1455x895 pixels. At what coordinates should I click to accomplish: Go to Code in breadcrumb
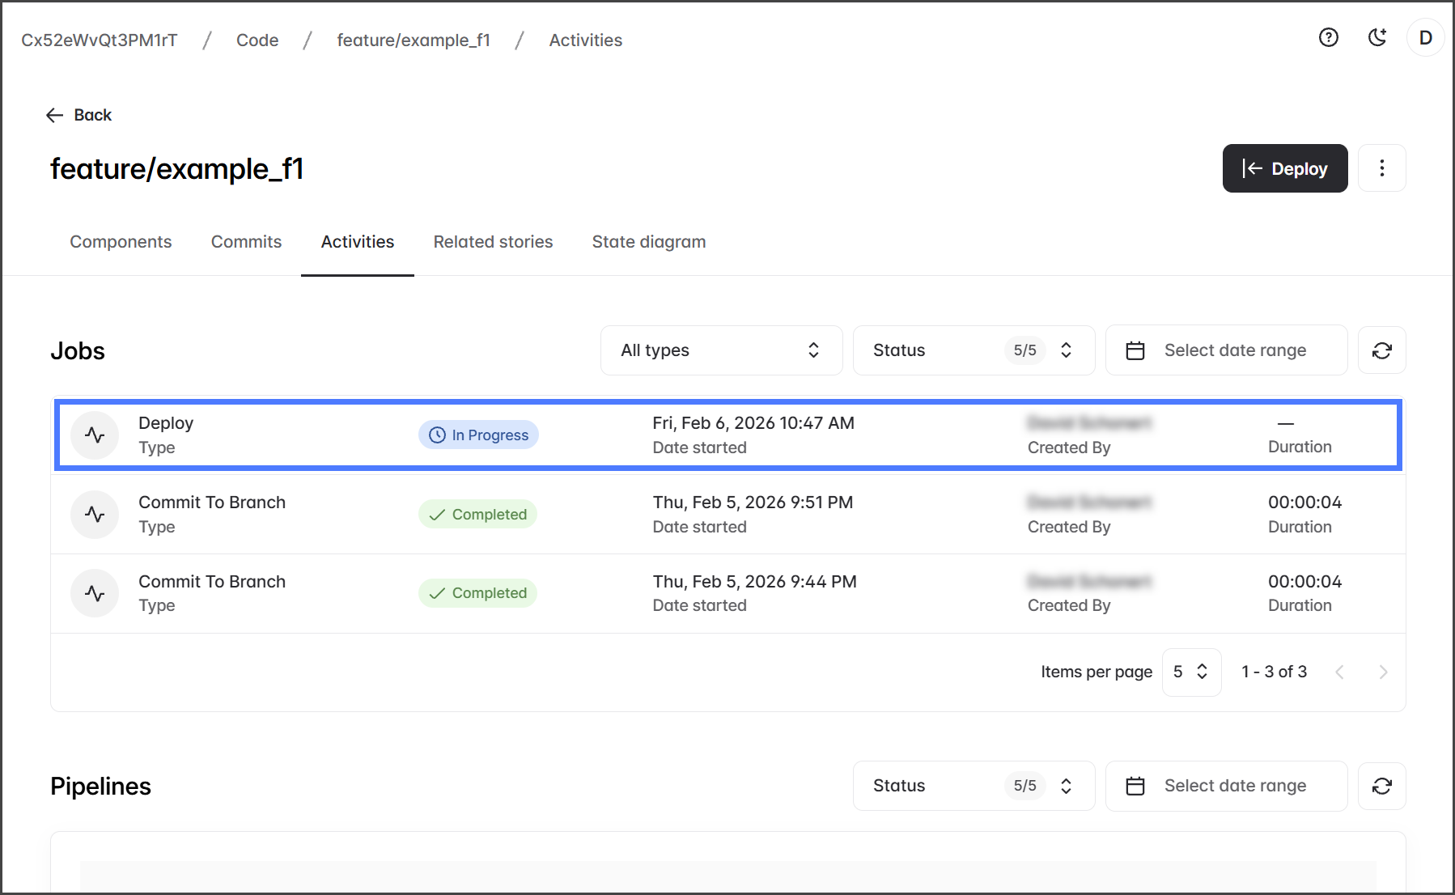click(x=257, y=40)
